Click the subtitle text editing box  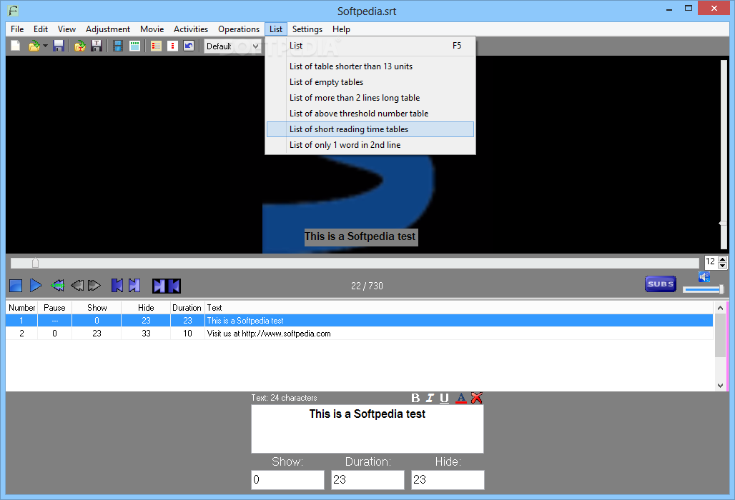[367, 429]
